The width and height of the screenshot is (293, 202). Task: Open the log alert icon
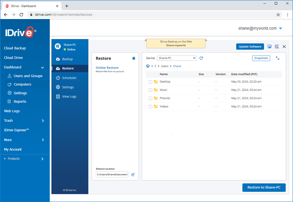(x=277, y=47)
